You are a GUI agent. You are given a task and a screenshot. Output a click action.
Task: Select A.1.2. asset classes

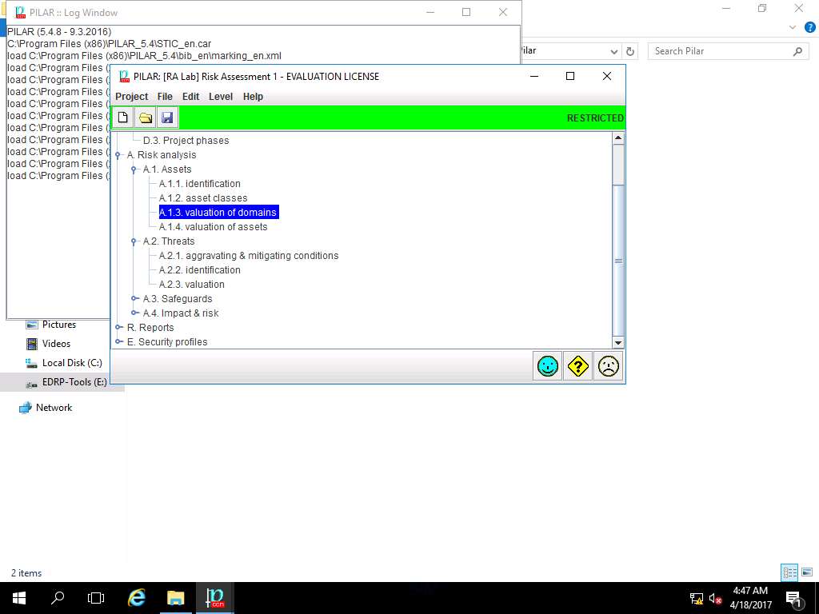click(203, 198)
